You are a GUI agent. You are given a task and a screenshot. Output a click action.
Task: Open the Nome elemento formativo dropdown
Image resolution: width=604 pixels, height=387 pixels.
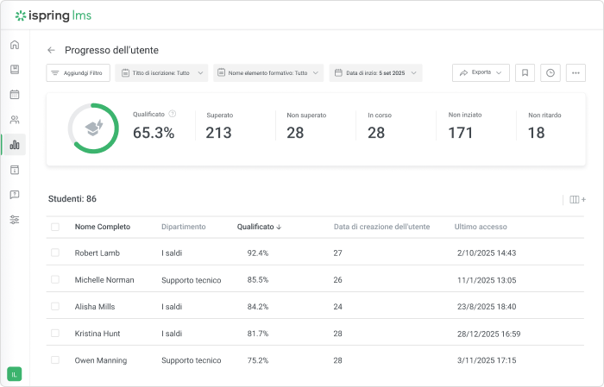(268, 73)
